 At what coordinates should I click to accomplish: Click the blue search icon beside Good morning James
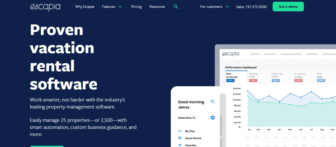click(x=213, y=101)
